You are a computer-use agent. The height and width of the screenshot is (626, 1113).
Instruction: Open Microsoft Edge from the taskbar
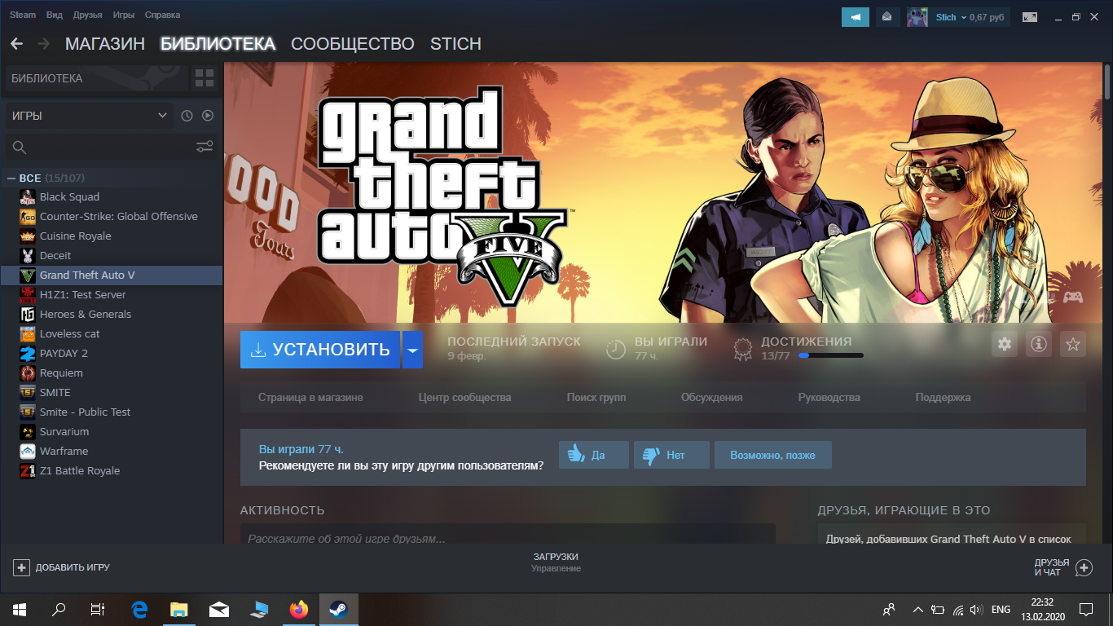pos(139,609)
